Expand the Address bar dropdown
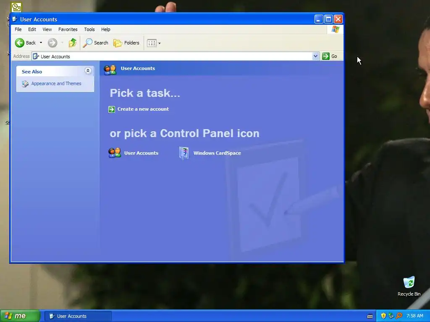 [315, 56]
